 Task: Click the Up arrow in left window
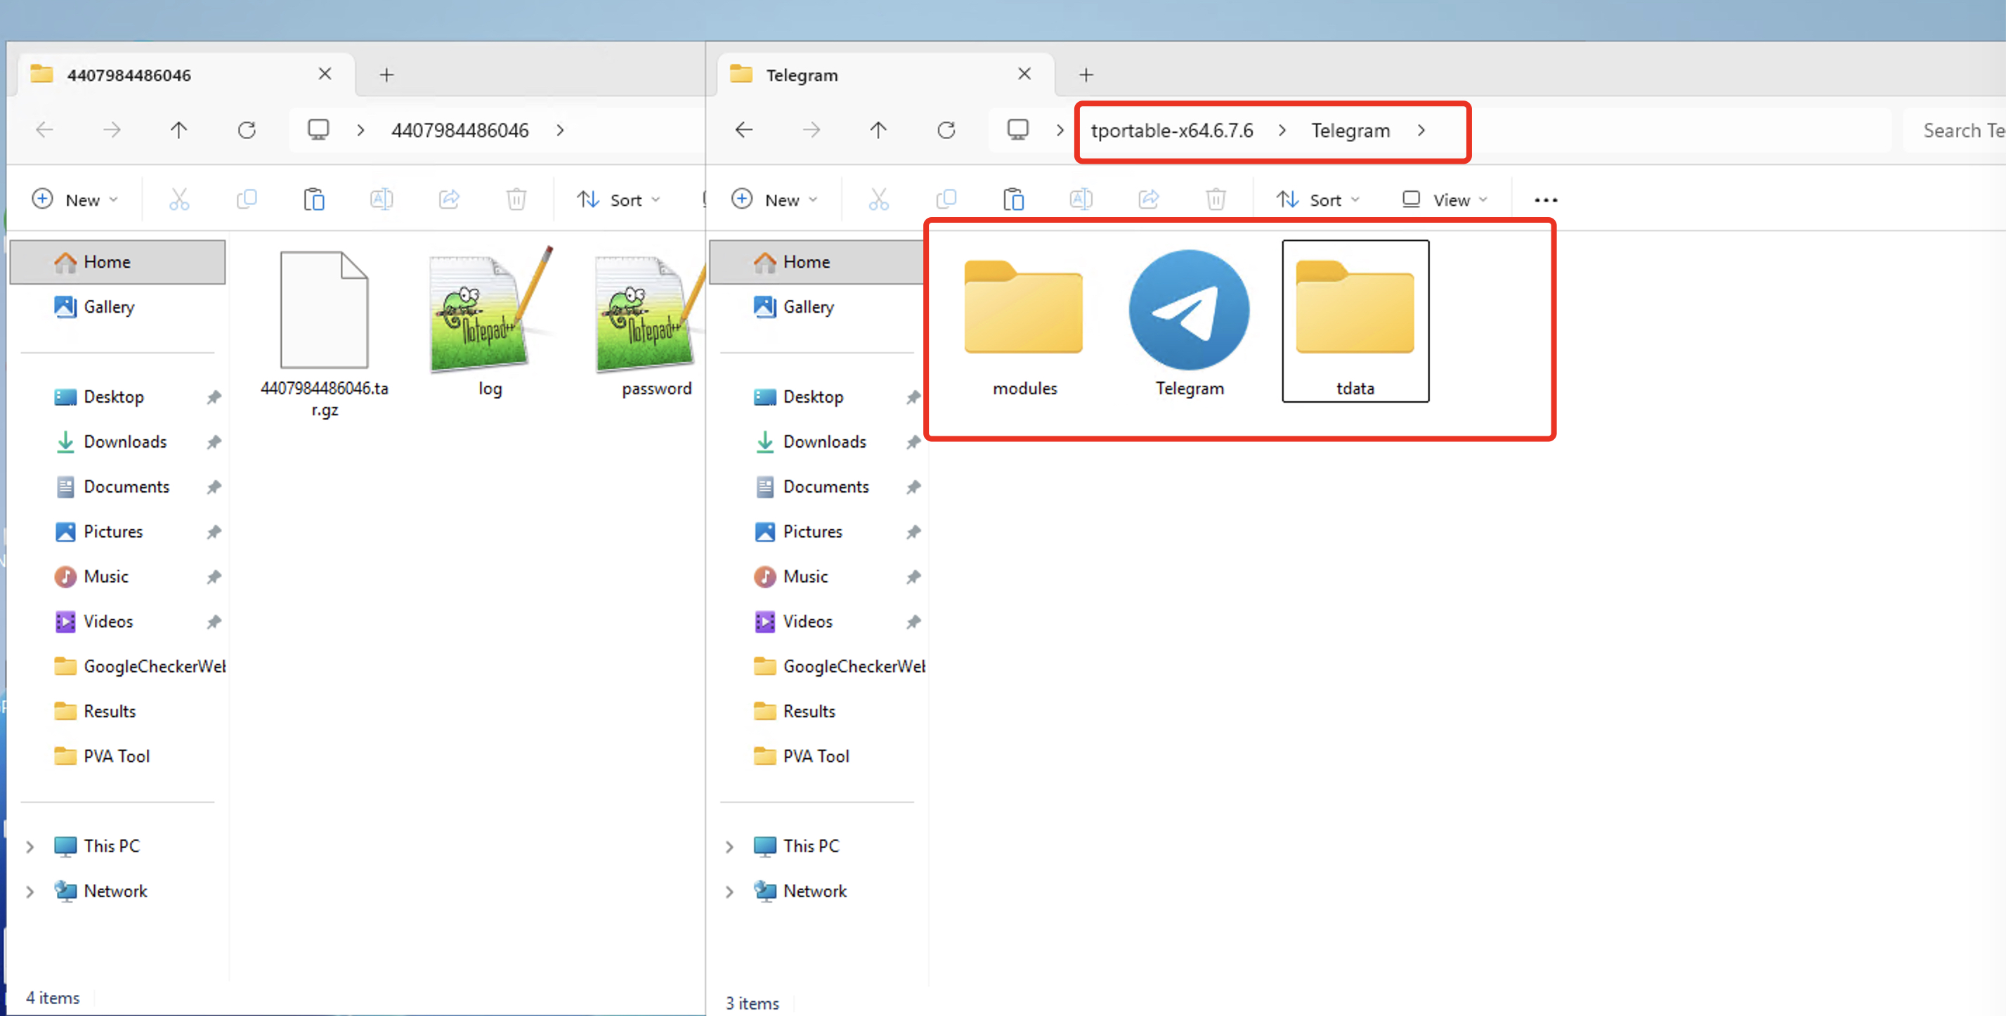tap(178, 130)
